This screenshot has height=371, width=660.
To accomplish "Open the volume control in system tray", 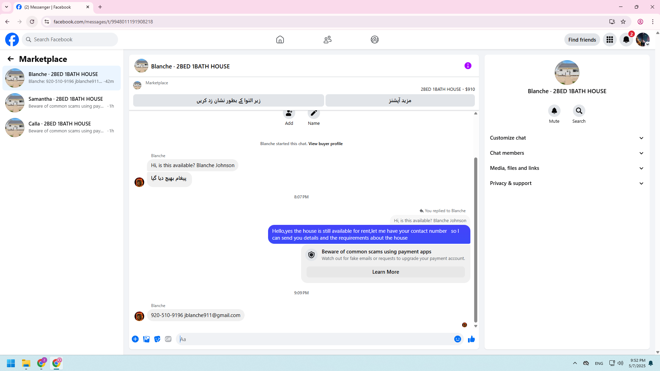I will tap(620, 363).
